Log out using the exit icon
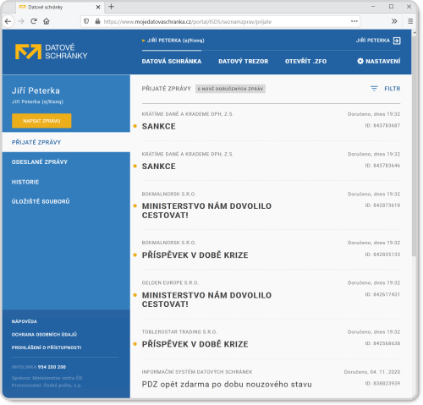This screenshot has height=405, width=423. [397, 41]
